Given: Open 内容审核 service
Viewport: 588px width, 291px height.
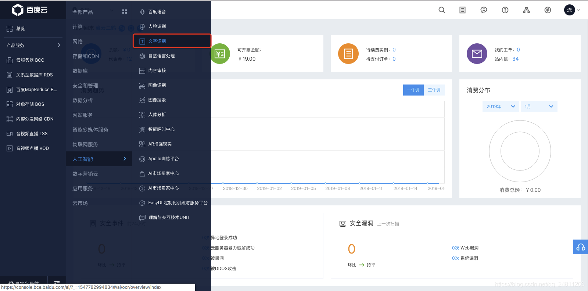Looking at the screenshot, I should (x=172, y=71).
